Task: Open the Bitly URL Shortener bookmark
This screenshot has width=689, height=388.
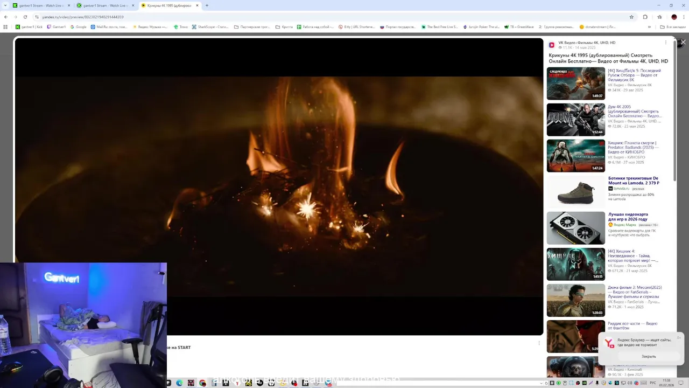Action: [x=356, y=26]
